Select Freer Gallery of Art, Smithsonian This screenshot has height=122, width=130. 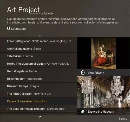coord(38,41)
